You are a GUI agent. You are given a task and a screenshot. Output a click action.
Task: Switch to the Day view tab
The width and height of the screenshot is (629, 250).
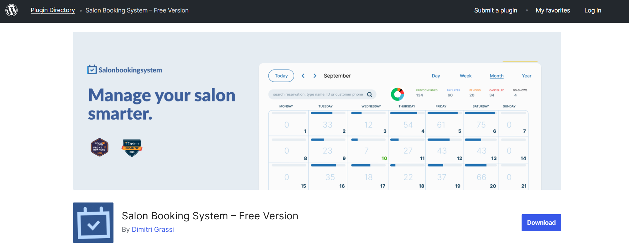[436, 76]
